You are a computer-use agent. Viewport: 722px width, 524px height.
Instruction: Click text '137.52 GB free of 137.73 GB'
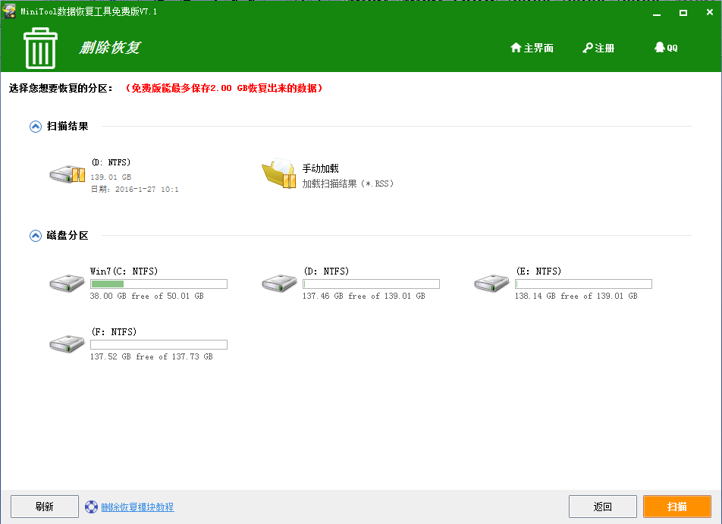(x=152, y=357)
